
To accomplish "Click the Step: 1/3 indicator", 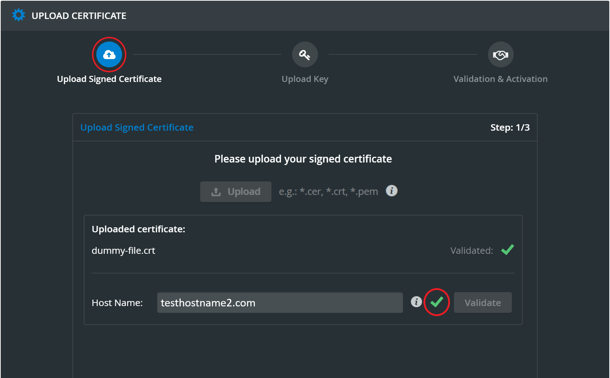I will pos(510,127).
